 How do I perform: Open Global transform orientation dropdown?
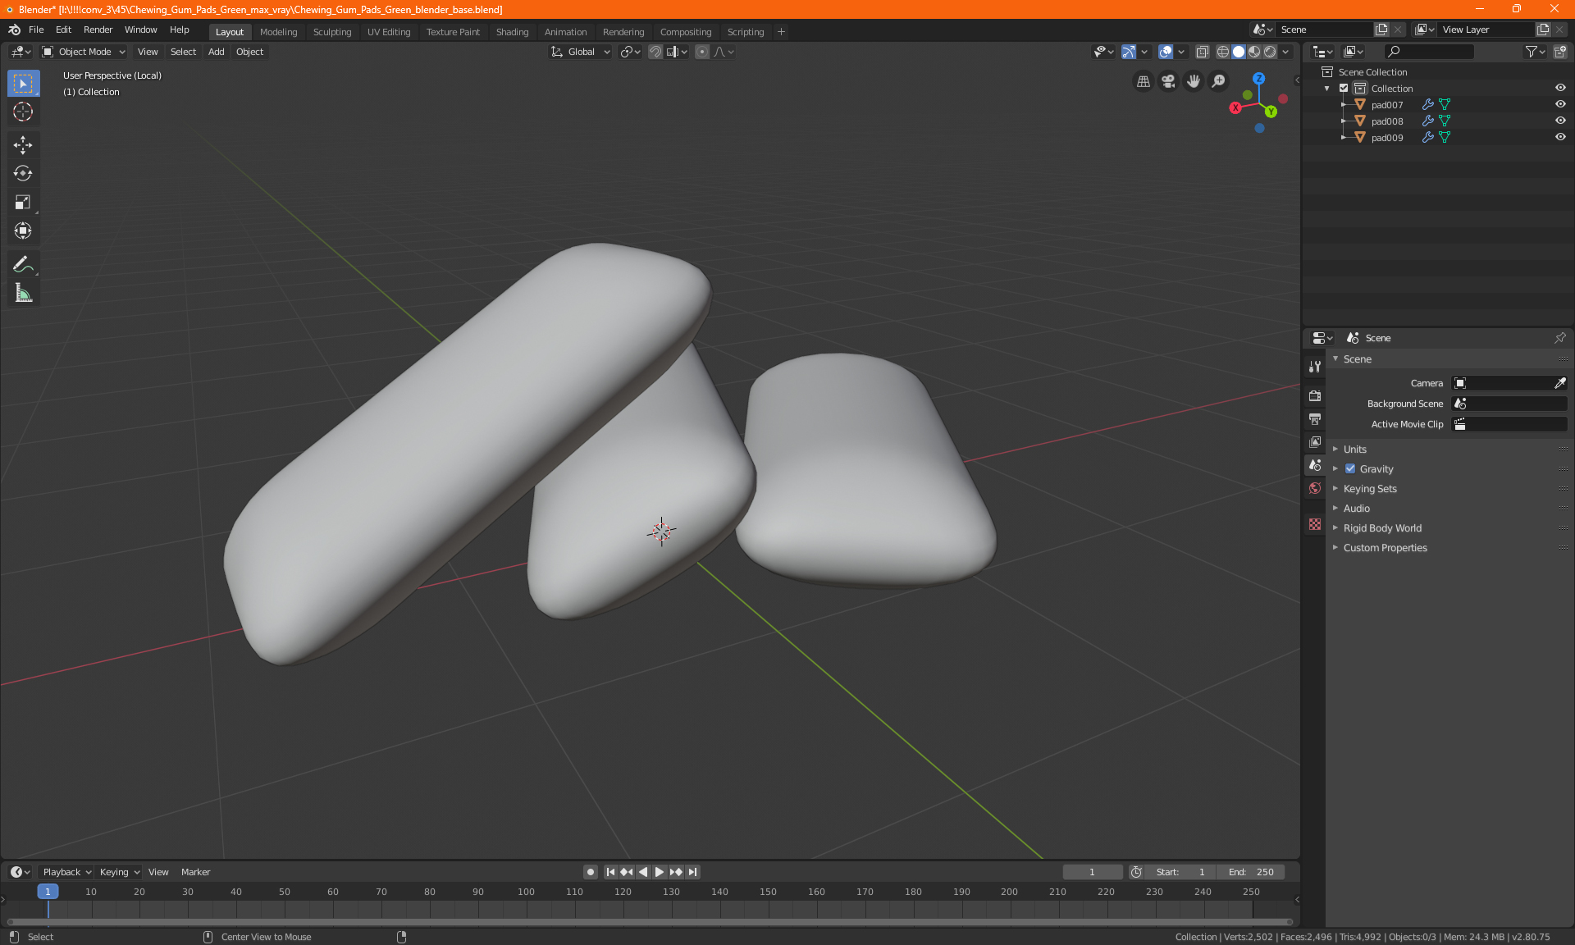tap(581, 52)
